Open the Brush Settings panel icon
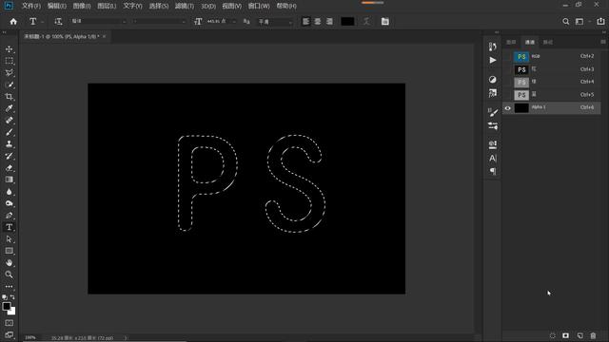 pos(493,112)
